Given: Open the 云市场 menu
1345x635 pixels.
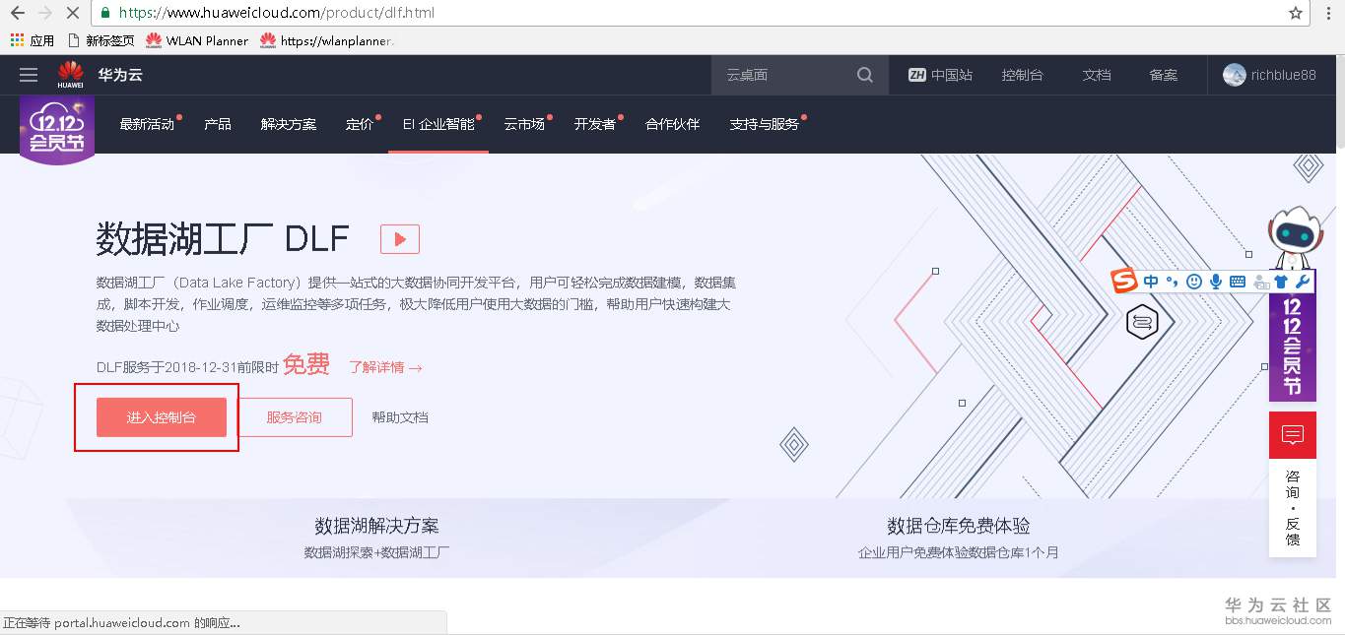Looking at the screenshot, I should (525, 124).
